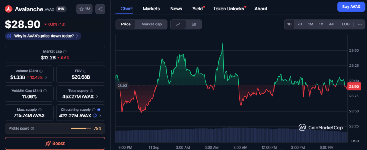Click the Buy AVAX button
This screenshot has height=150, width=367.
point(351,7)
